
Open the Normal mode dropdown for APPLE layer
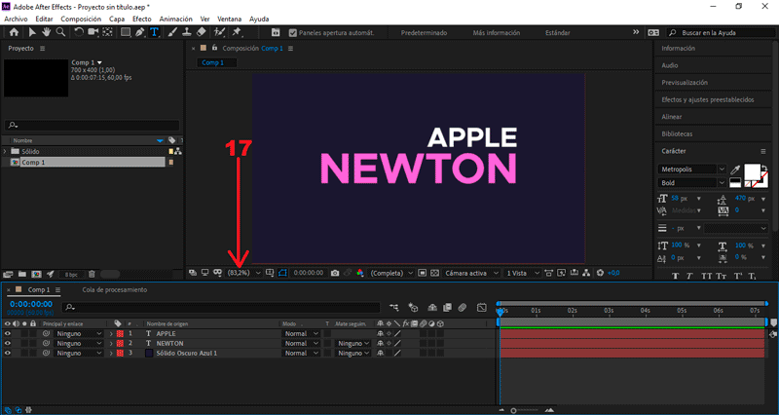[x=301, y=333]
